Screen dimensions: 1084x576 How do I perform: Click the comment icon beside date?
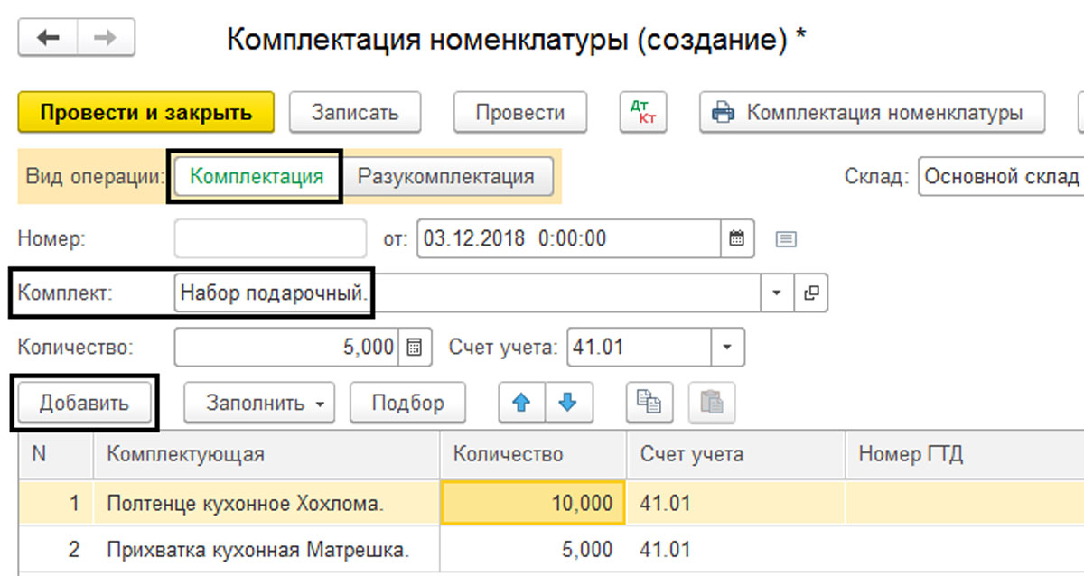(x=786, y=239)
